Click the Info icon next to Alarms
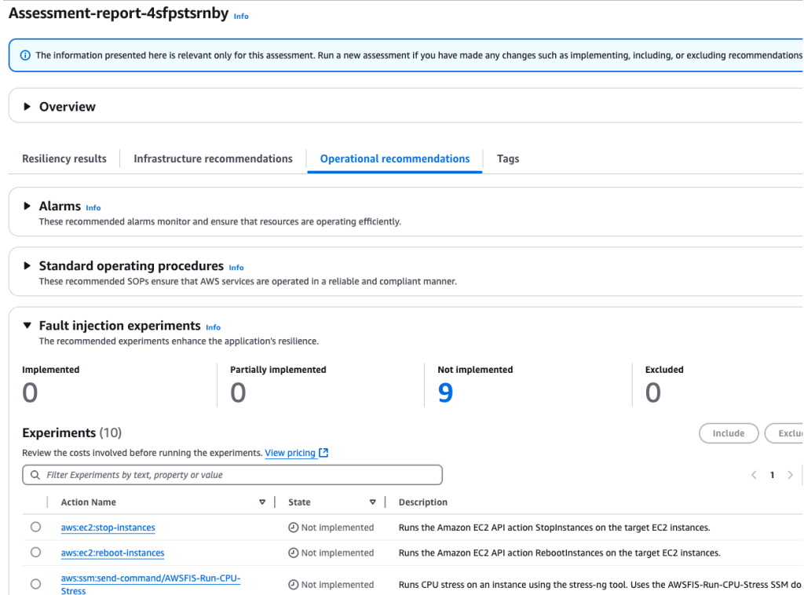The width and height of the screenshot is (804, 595). pyautogui.click(x=93, y=208)
